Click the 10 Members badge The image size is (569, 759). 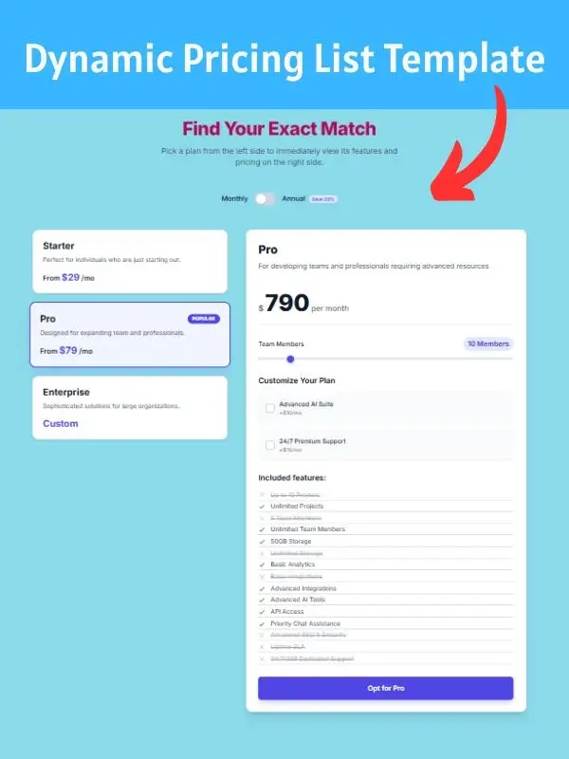point(488,343)
